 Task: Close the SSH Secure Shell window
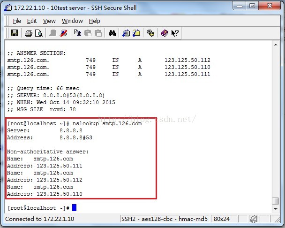coord(270,7)
